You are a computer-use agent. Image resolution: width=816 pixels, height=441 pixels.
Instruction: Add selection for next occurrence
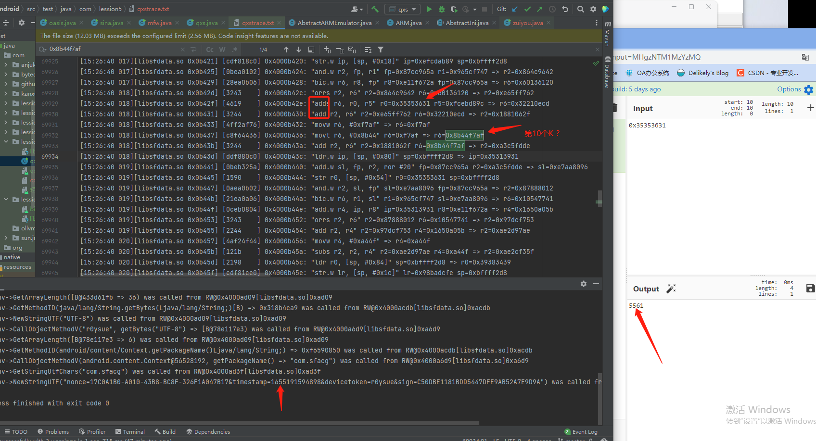tap(327, 50)
